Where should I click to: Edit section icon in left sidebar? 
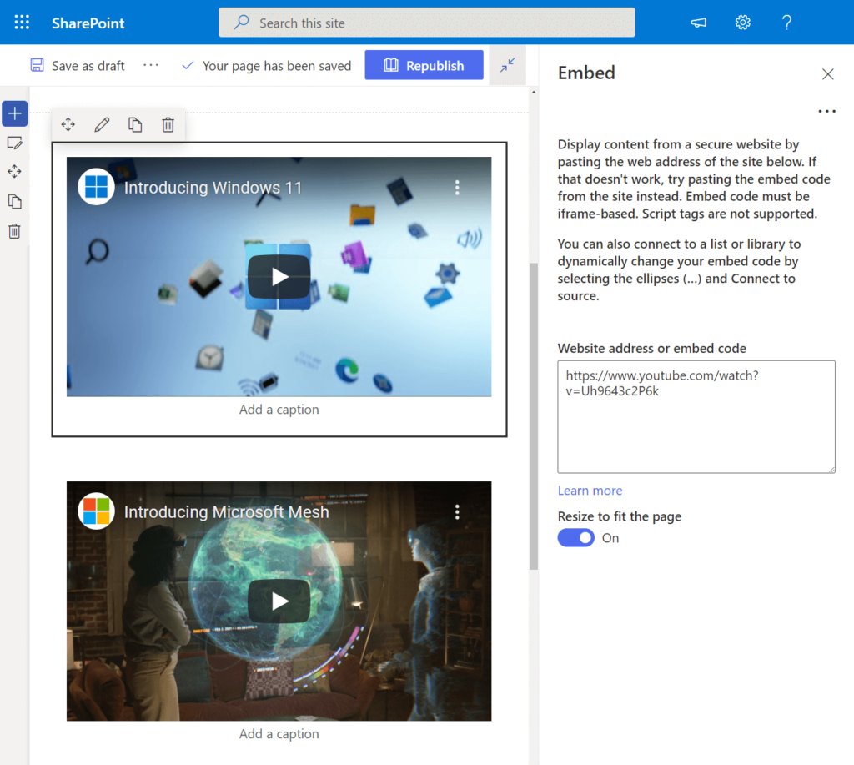[15, 143]
